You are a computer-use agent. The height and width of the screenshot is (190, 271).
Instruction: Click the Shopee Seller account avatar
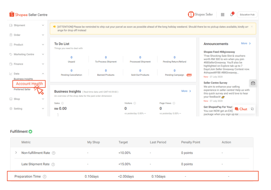point(191,14)
